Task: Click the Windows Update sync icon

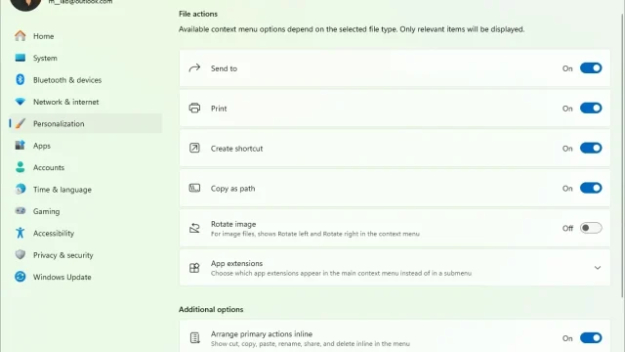Action: tap(20, 277)
